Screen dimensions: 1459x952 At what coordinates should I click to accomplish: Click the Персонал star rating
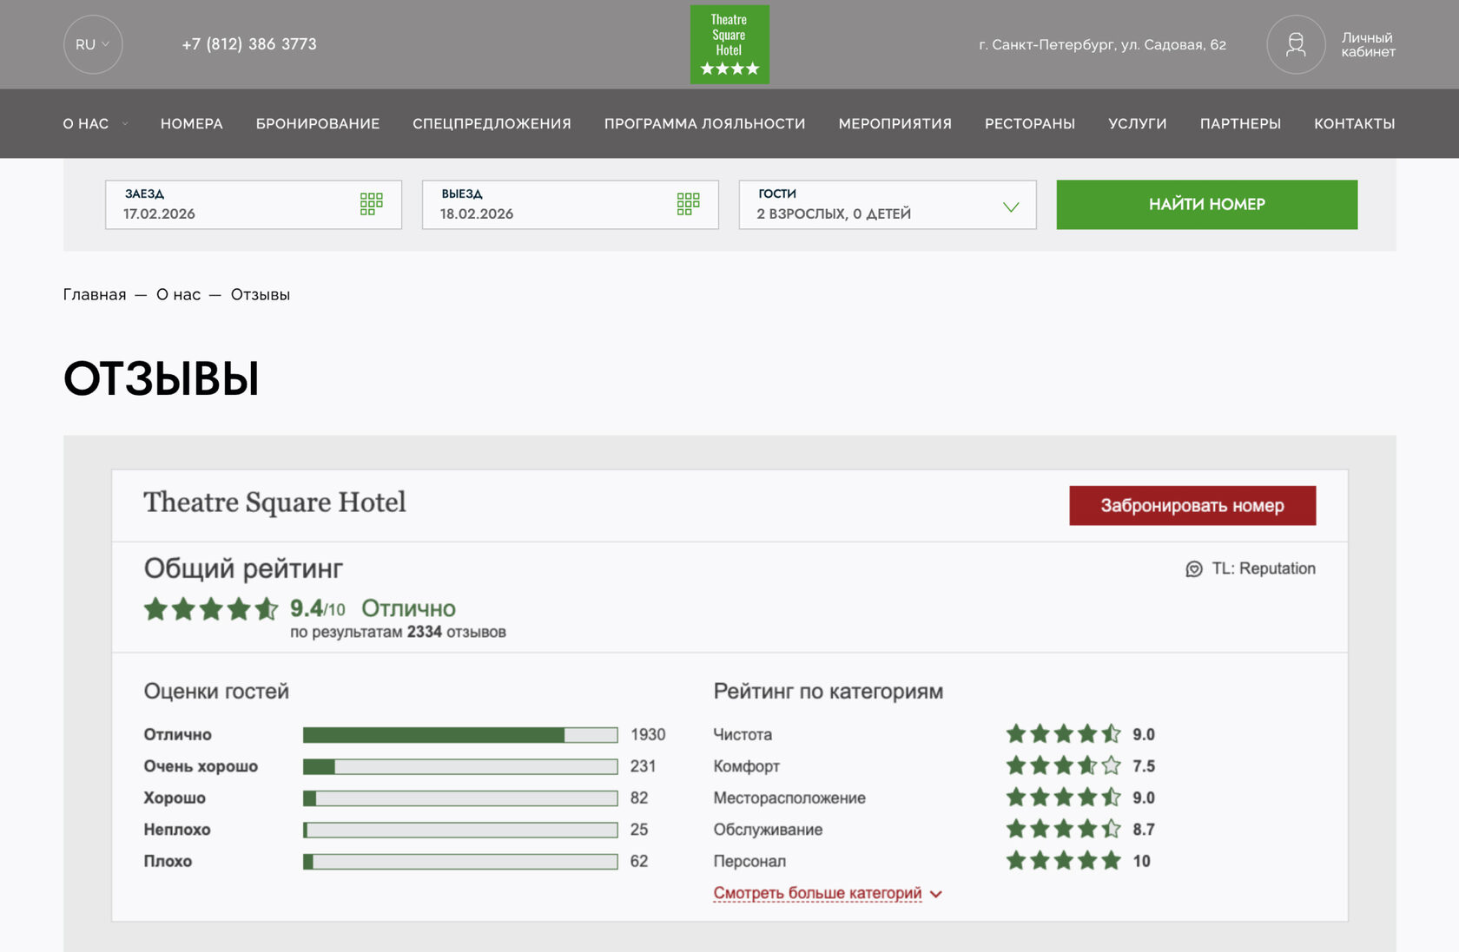coord(1064,860)
